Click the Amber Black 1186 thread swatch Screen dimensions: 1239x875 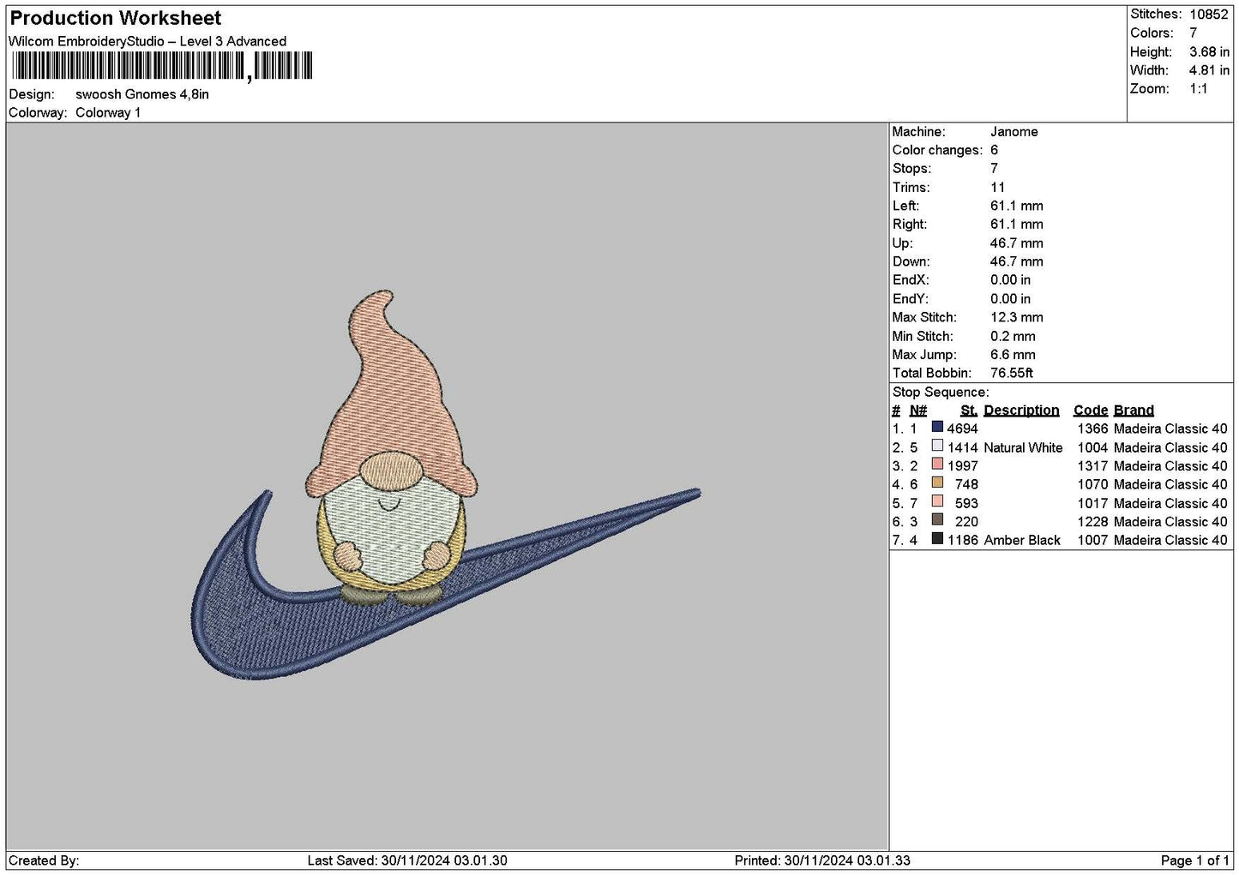pyautogui.click(x=937, y=538)
